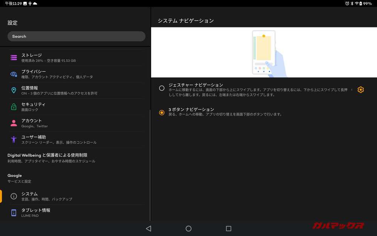
Task: Tap the Privacy eye icon
Action: coord(14,74)
